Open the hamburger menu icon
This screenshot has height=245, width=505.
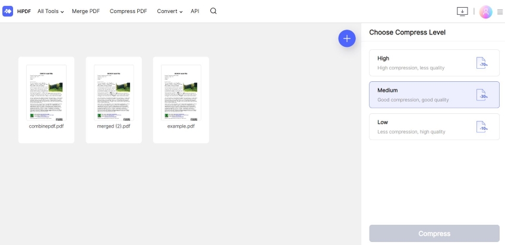coord(500,12)
